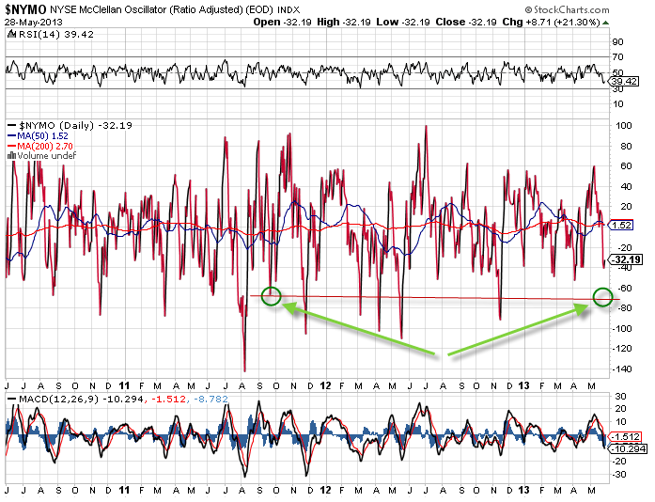Click the MACD(12,26,9) -10.294 label
655x502 pixels.
[x=82, y=400]
